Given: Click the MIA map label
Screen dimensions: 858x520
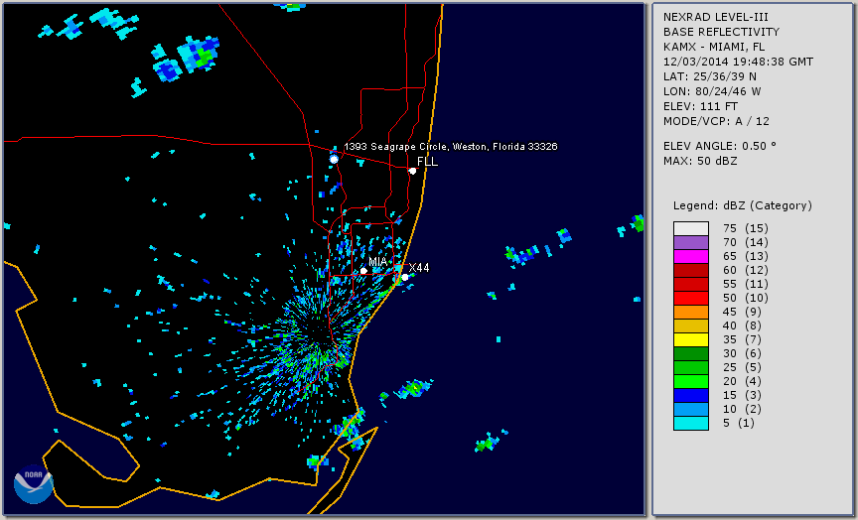Looking at the screenshot, I should click(x=377, y=262).
